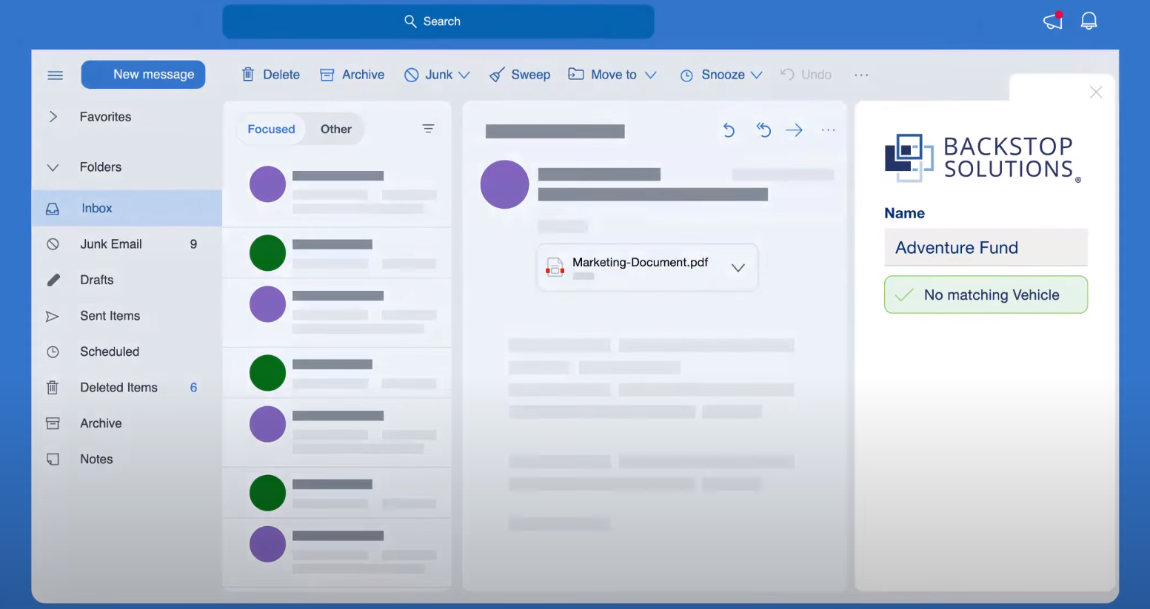
Task: Open message filter options
Action: [428, 128]
